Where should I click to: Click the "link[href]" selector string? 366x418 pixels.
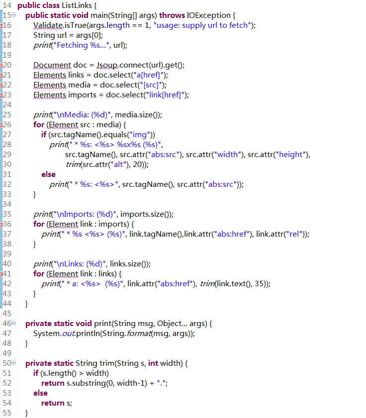tap(165, 95)
